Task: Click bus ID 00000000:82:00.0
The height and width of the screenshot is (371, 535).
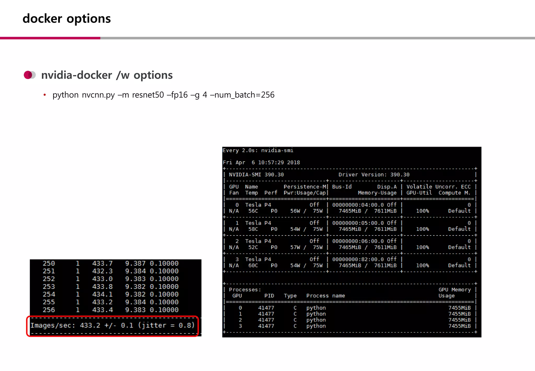Action: click(358, 259)
